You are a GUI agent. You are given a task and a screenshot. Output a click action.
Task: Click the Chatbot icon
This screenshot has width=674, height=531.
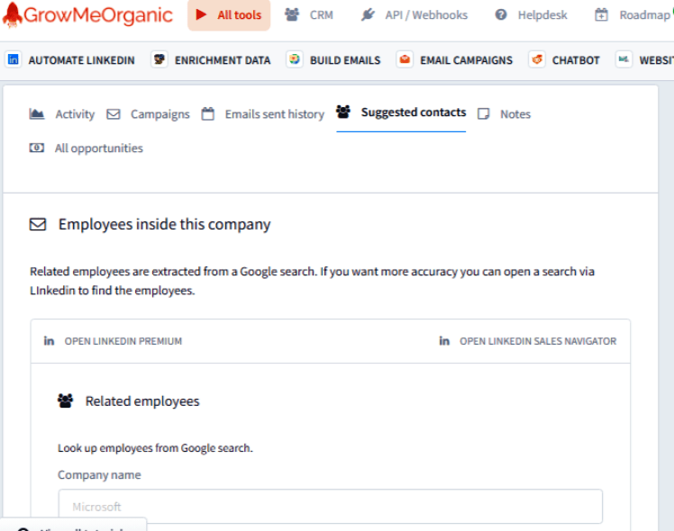537,59
